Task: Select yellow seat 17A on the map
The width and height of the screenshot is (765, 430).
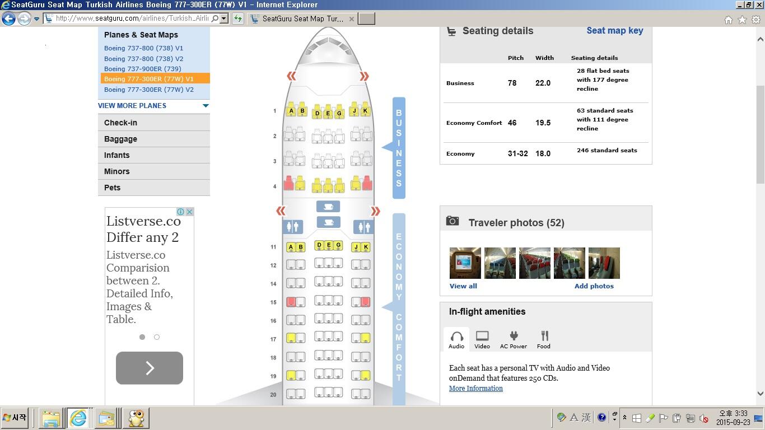Action: (x=291, y=338)
